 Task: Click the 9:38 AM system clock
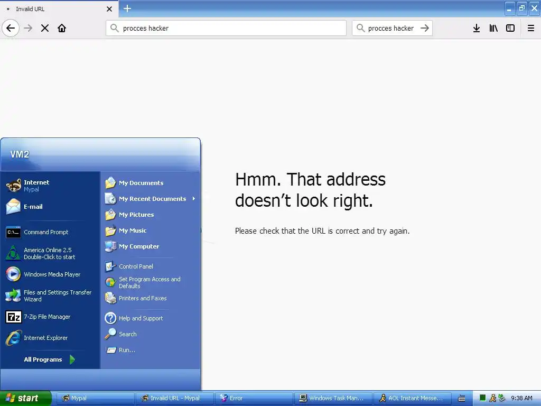click(x=521, y=398)
